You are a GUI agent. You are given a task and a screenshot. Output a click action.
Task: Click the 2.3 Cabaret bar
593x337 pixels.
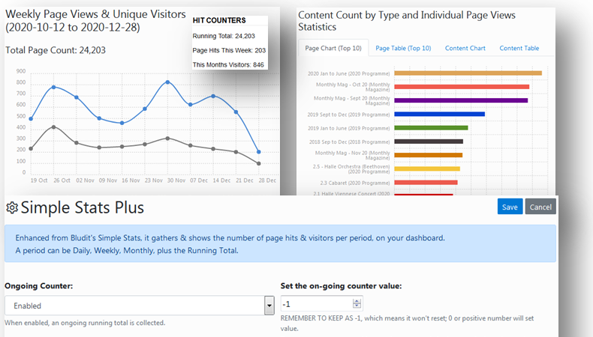(426, 183)
